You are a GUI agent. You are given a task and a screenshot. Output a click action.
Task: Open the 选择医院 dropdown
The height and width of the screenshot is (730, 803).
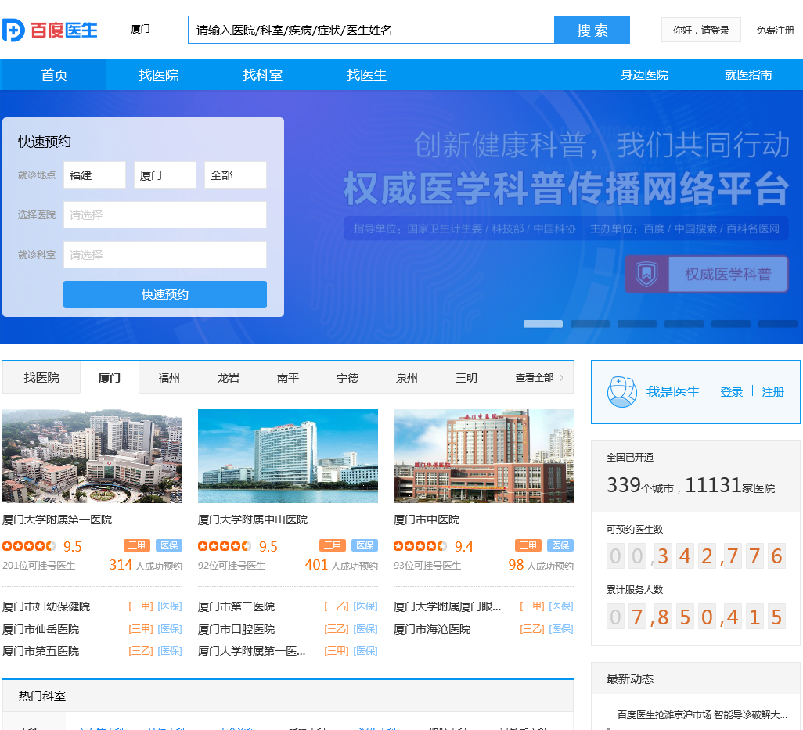tap(165, 215)
